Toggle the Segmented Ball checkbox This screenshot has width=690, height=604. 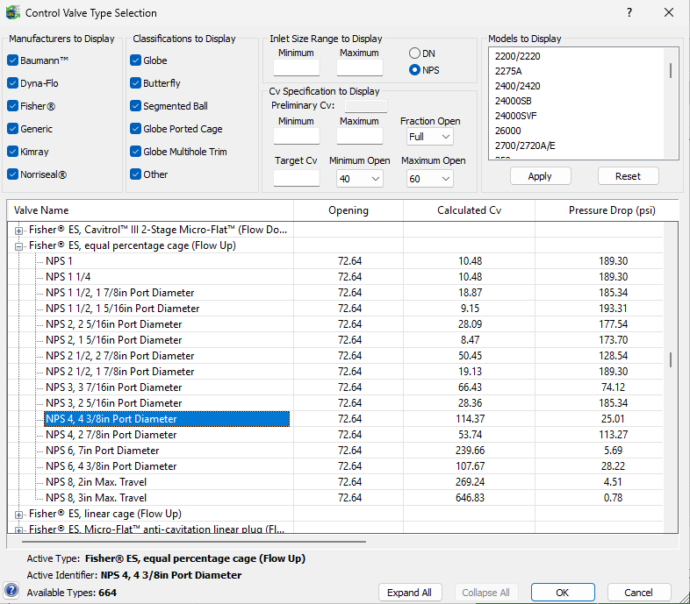coord(135,106)
